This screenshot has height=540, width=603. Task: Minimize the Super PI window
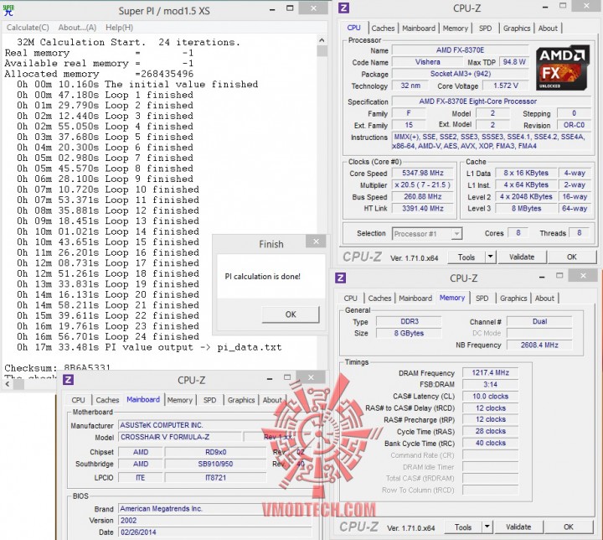272,9
